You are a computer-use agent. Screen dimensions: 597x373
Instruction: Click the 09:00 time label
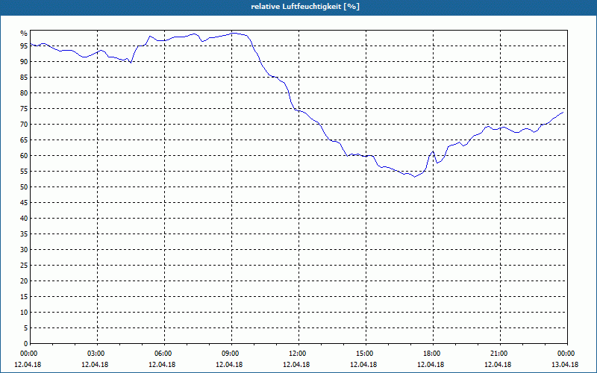click(232, 354)
